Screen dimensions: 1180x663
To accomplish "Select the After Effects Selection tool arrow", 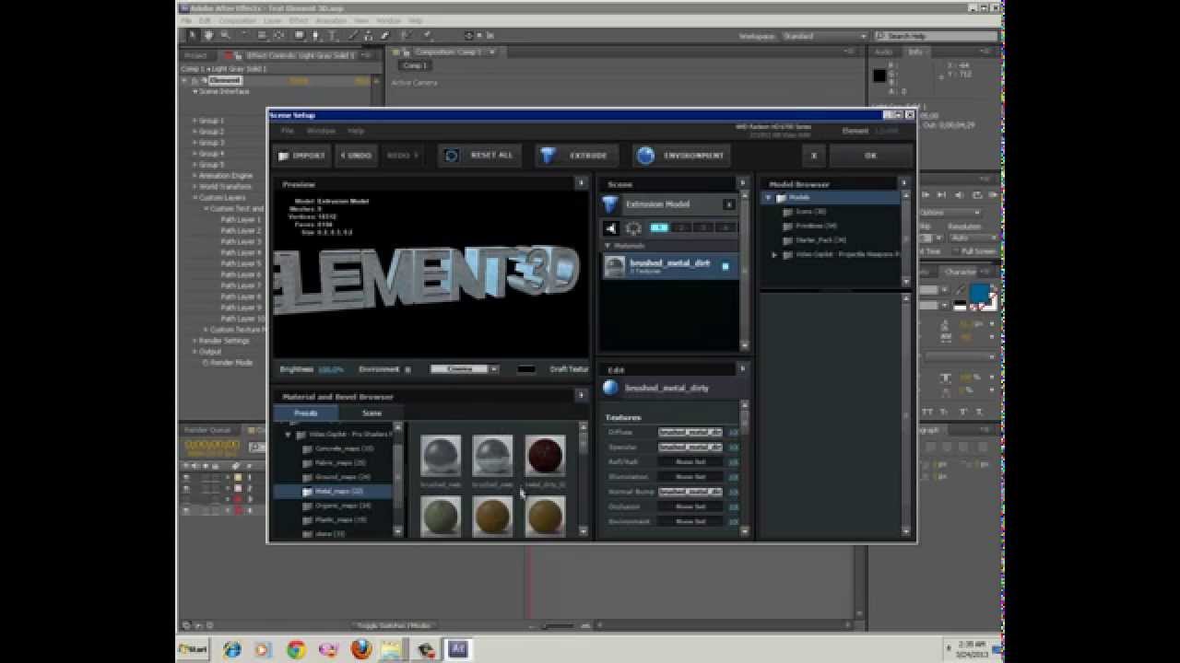I will tap(193, 36).
